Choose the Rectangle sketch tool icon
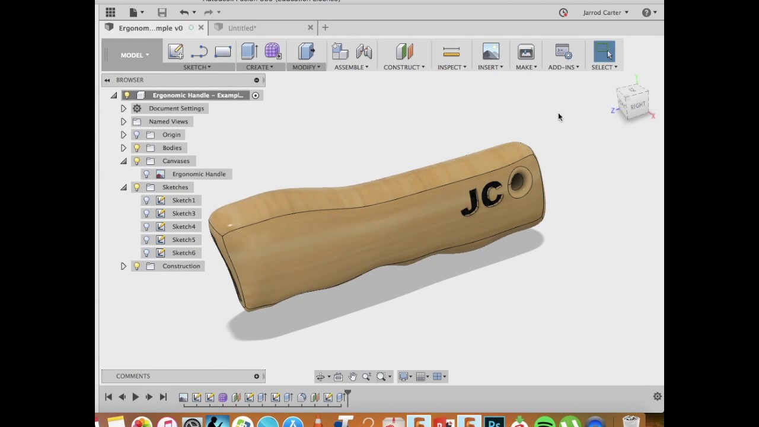The width and height of the screenshot is (759, 427). pyautogui.click(x=223, y=52)
